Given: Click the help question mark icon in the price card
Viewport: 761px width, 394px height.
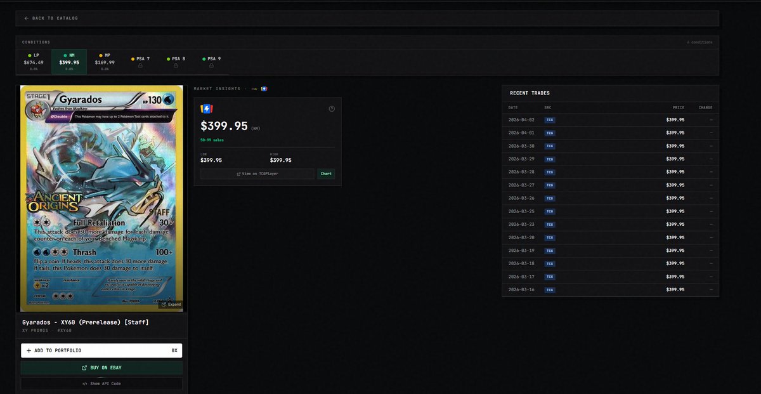Looking at the screenshot, I should (332, 108).
